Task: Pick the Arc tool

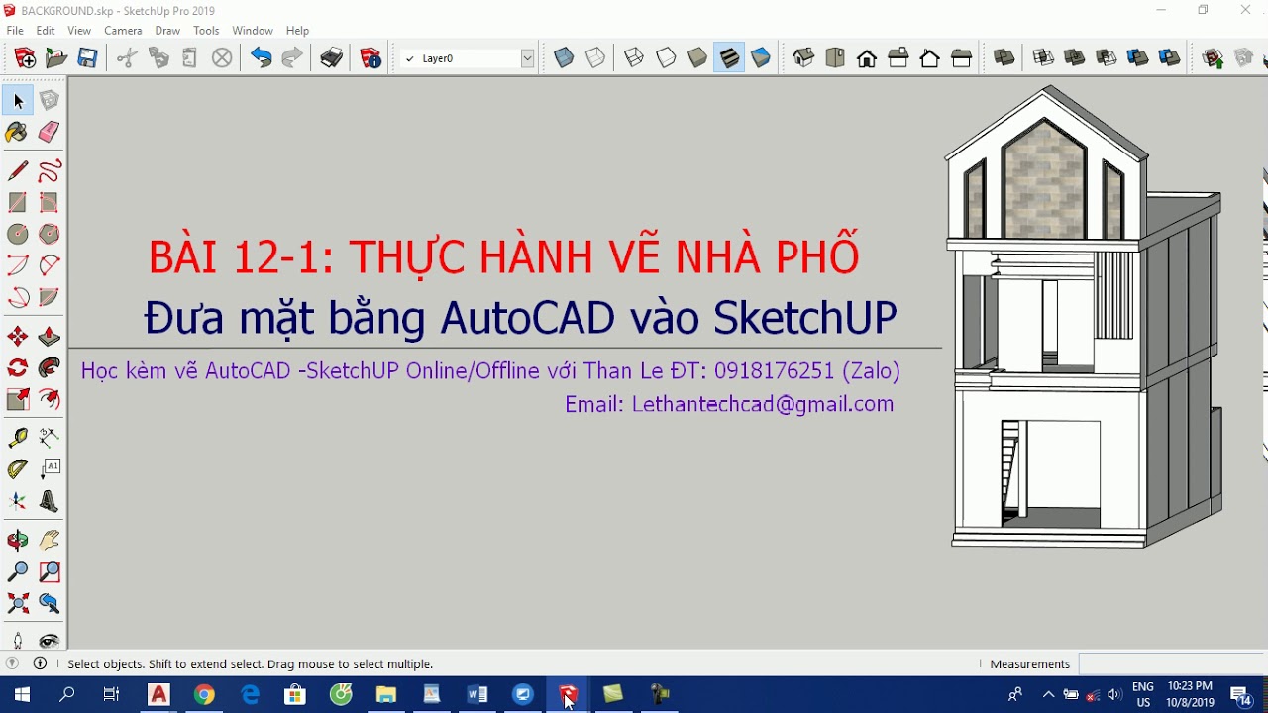Action: tap(18, 265)
